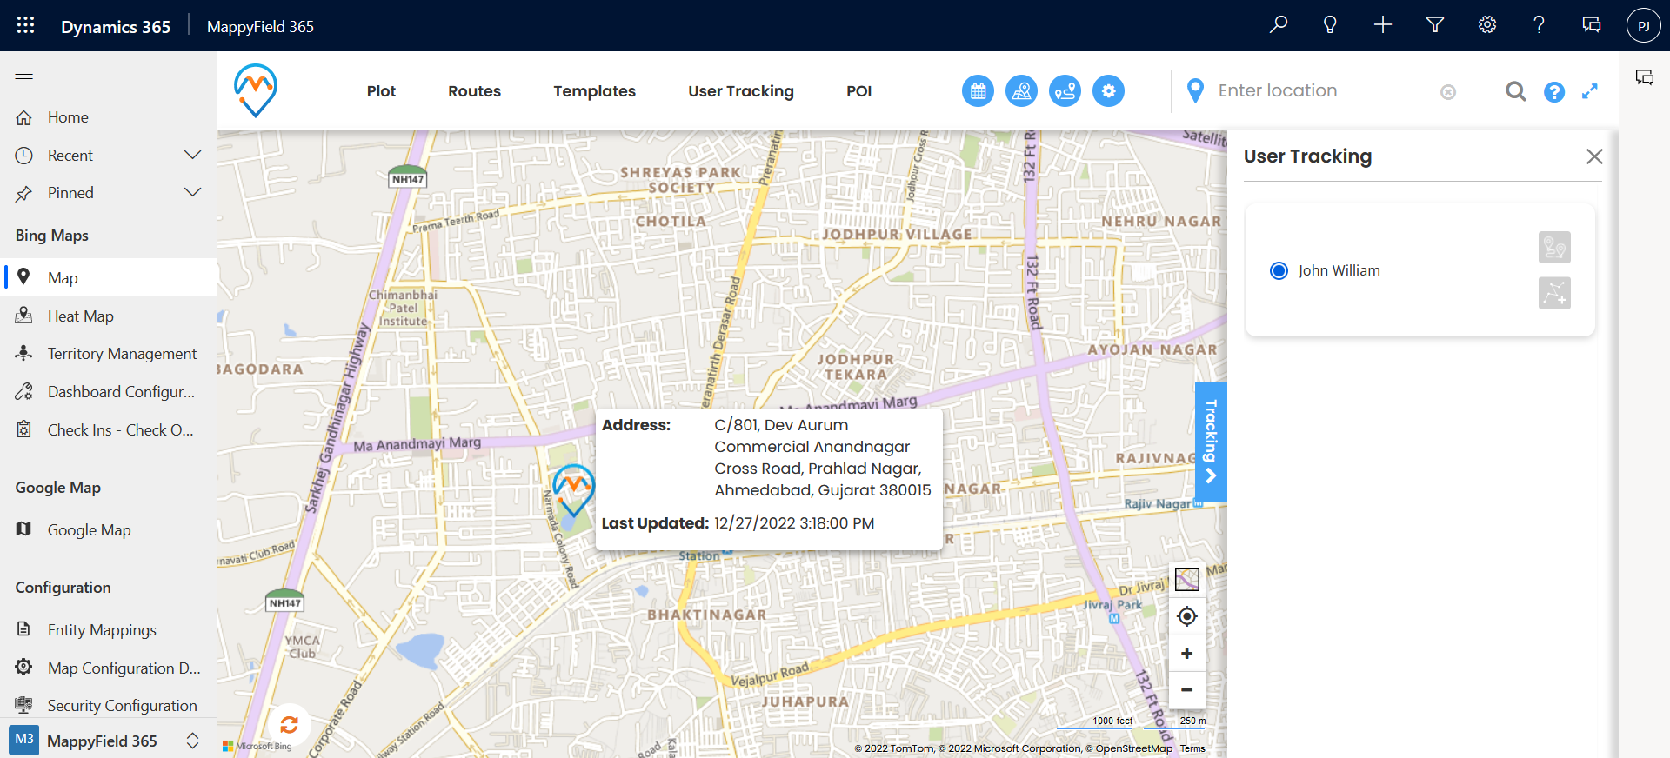Open the POI menu
The height and width of the screenshot is (758, 1670).
[859, 91]
